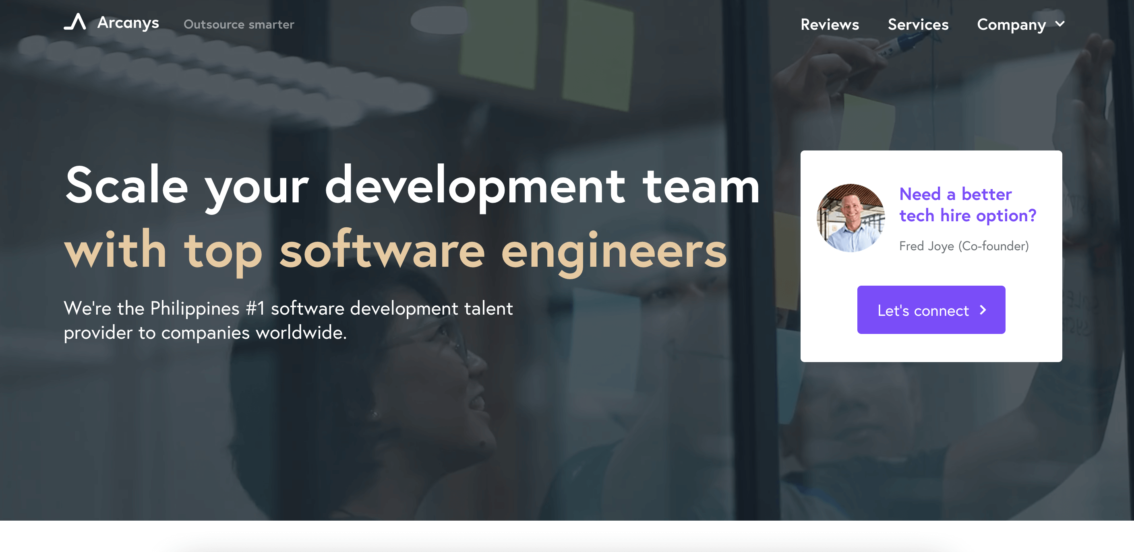Click 'We're the Philippines #1 software' paragraph
The width and height of the screenshot is (1134, 552).
click(x=288, y=320)
